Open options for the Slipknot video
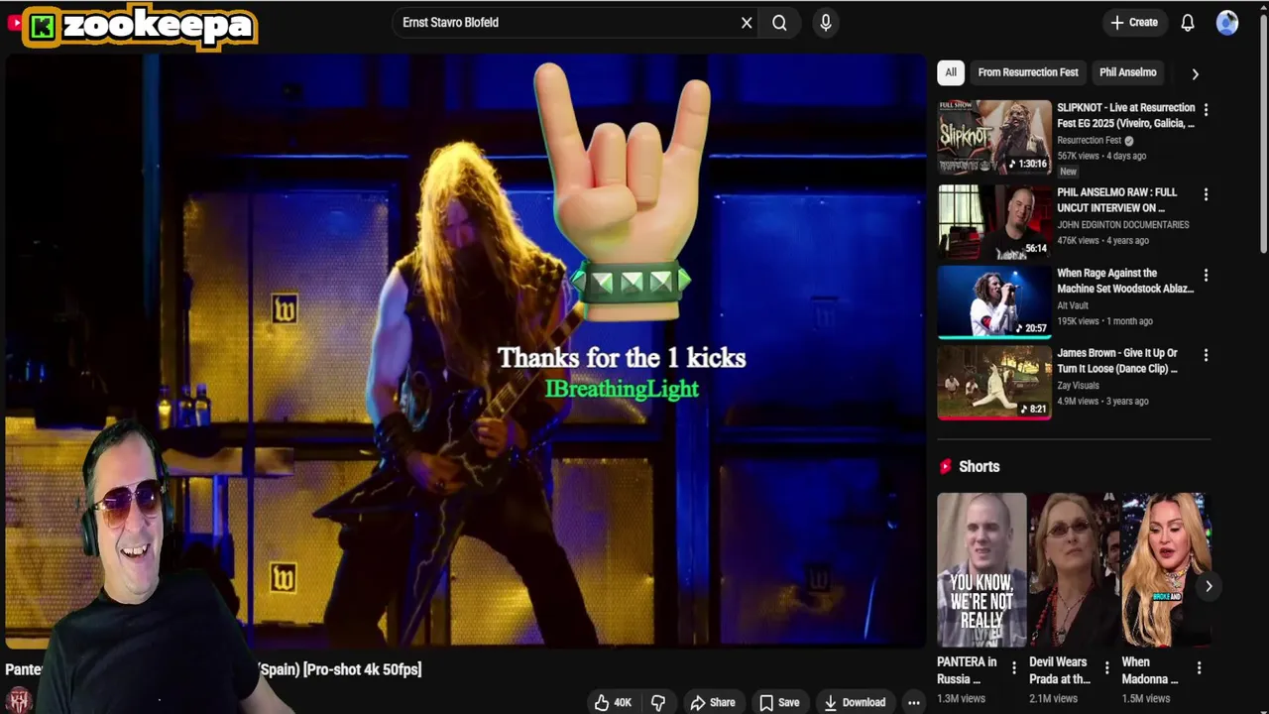 1206,109
